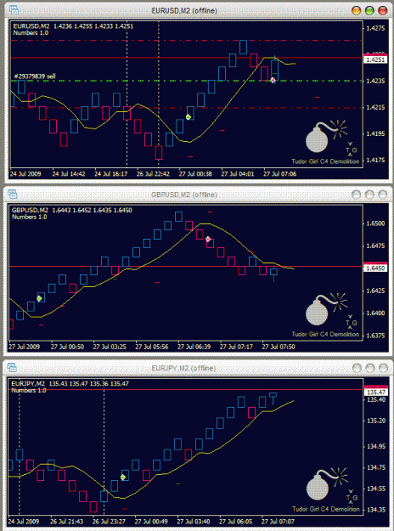Image resolution: width=394 pixels, height=531 pixels.
Task: Click the 1.4251 current price tag
Action: click(x=375, y=60)
